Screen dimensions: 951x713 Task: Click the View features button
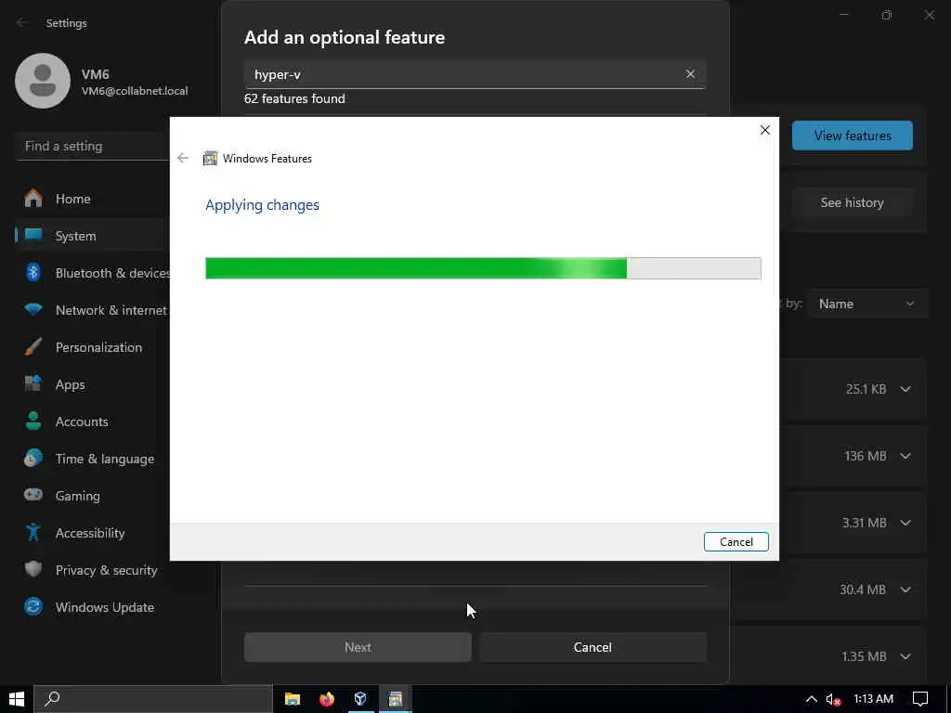pyautogui.click(x=853, y=136)
